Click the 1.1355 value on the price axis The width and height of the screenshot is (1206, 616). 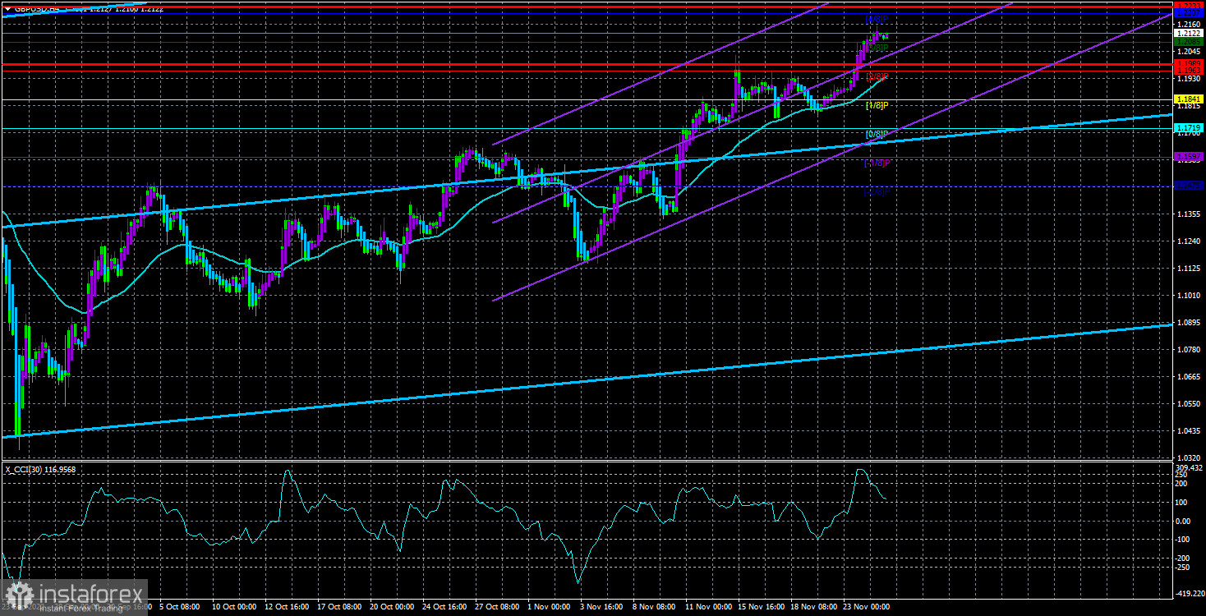1187,214
